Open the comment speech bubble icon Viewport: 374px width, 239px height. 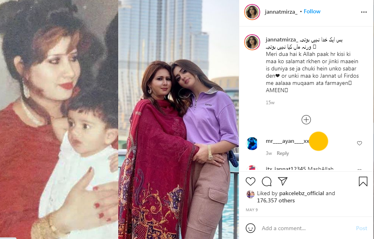point(267,181)
